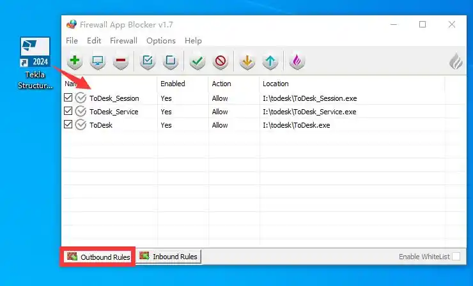Uncheck the ToDesk_Service rule checkbox
The width and height of the screenshot is (473, 286).
point(68,111)
